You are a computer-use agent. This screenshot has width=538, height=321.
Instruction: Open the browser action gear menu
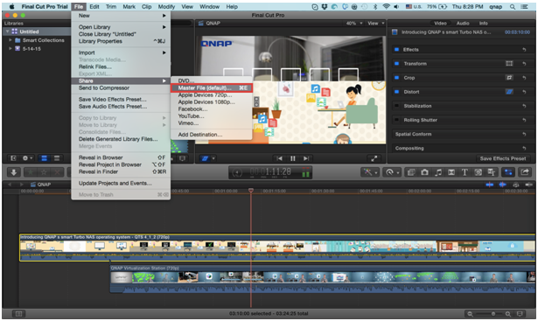pyautogui.click(x=27, y=158)
